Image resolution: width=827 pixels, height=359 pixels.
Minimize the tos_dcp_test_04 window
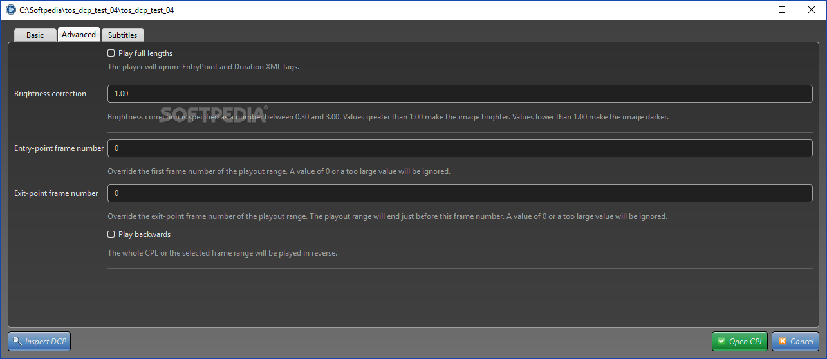(752, 10)
